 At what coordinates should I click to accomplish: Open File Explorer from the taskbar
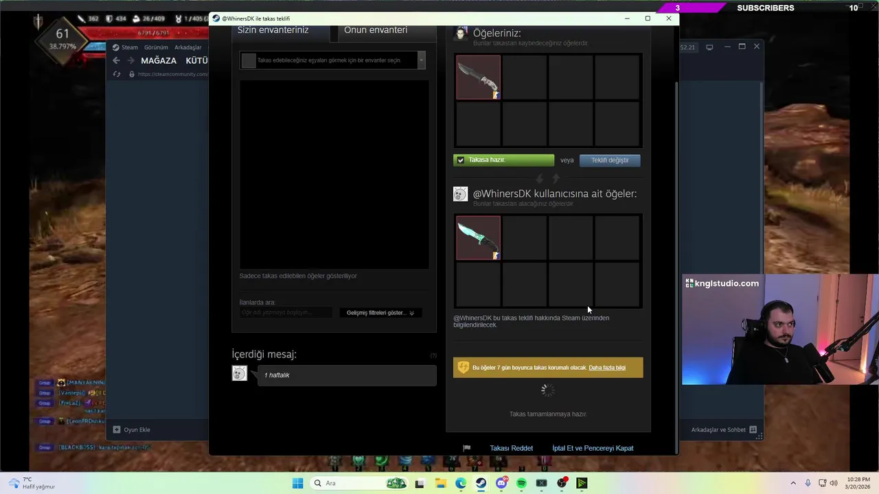(x=440, y=483)
